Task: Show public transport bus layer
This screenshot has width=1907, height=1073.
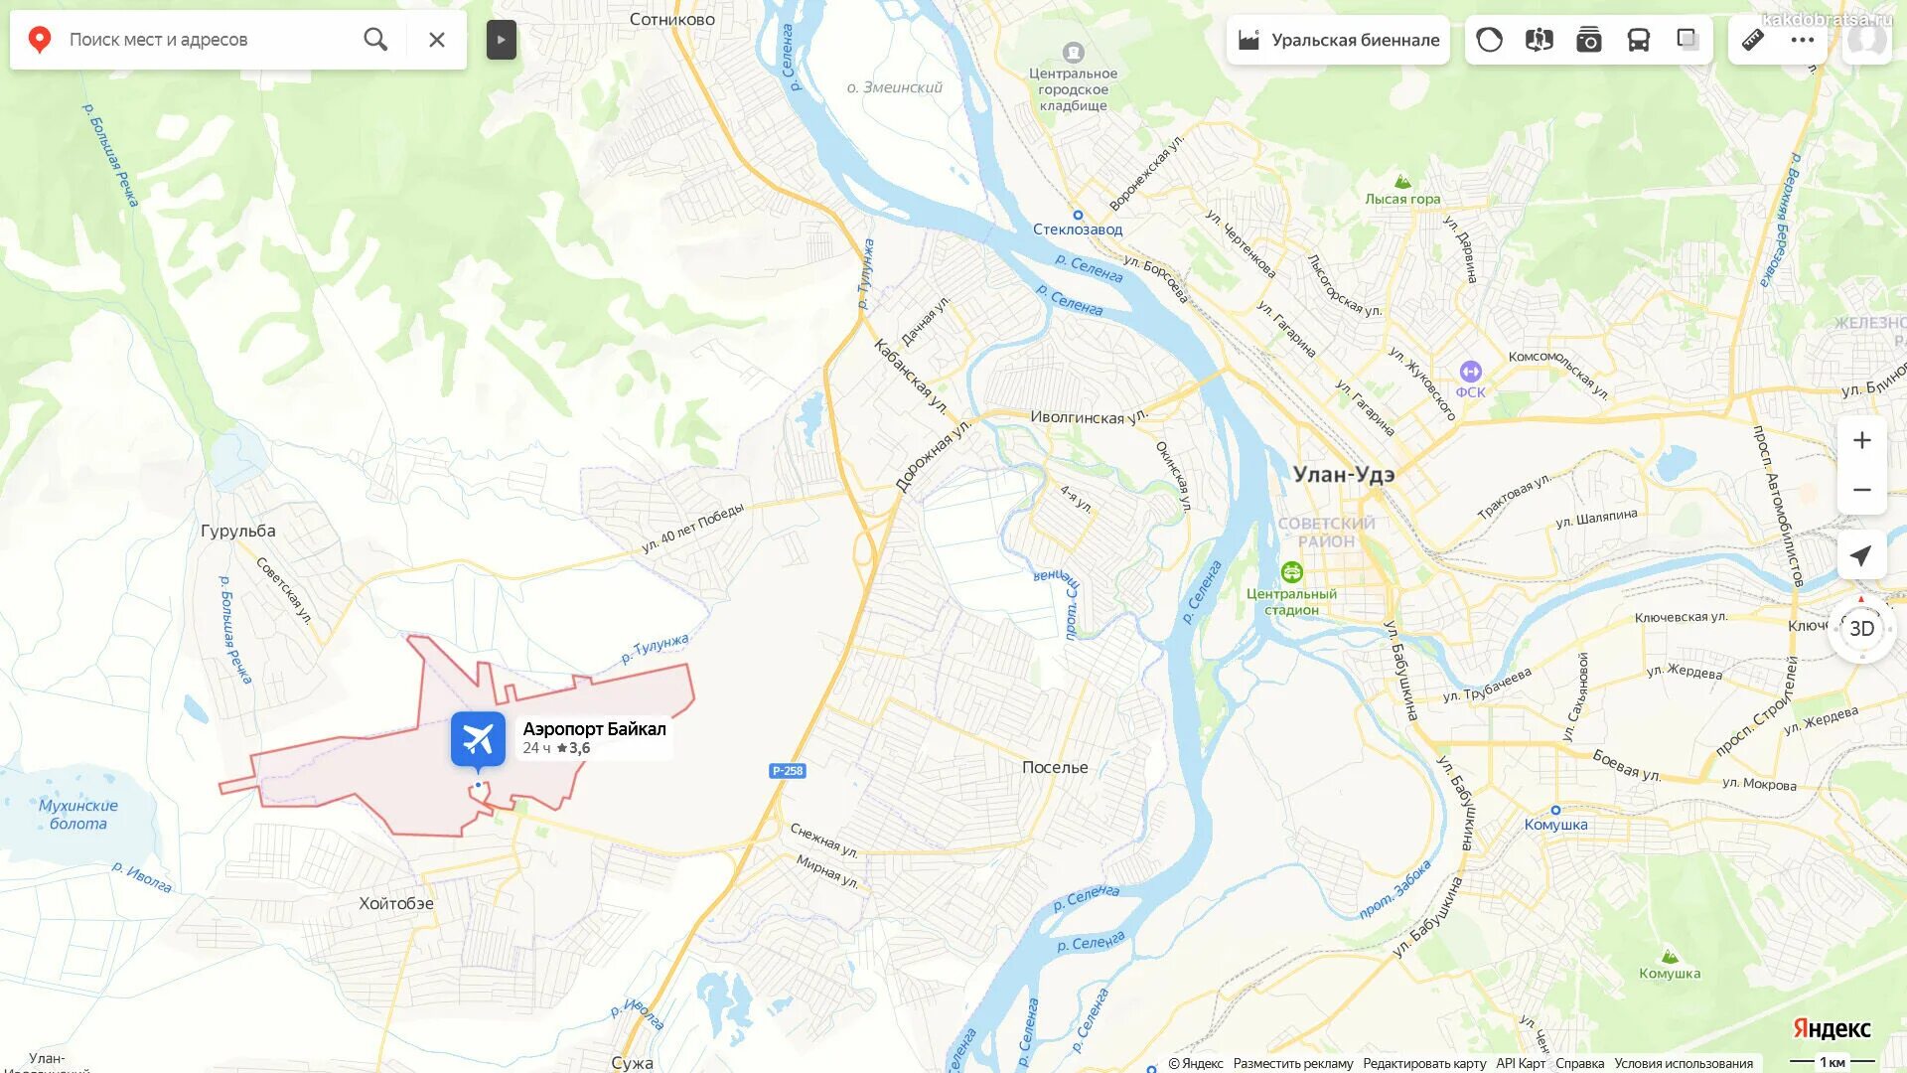Action: pyautogui.click(x=1639, y=40)
